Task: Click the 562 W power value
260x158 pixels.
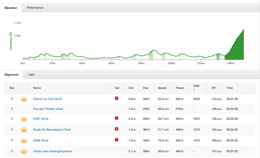Action: tap(179, 99)
